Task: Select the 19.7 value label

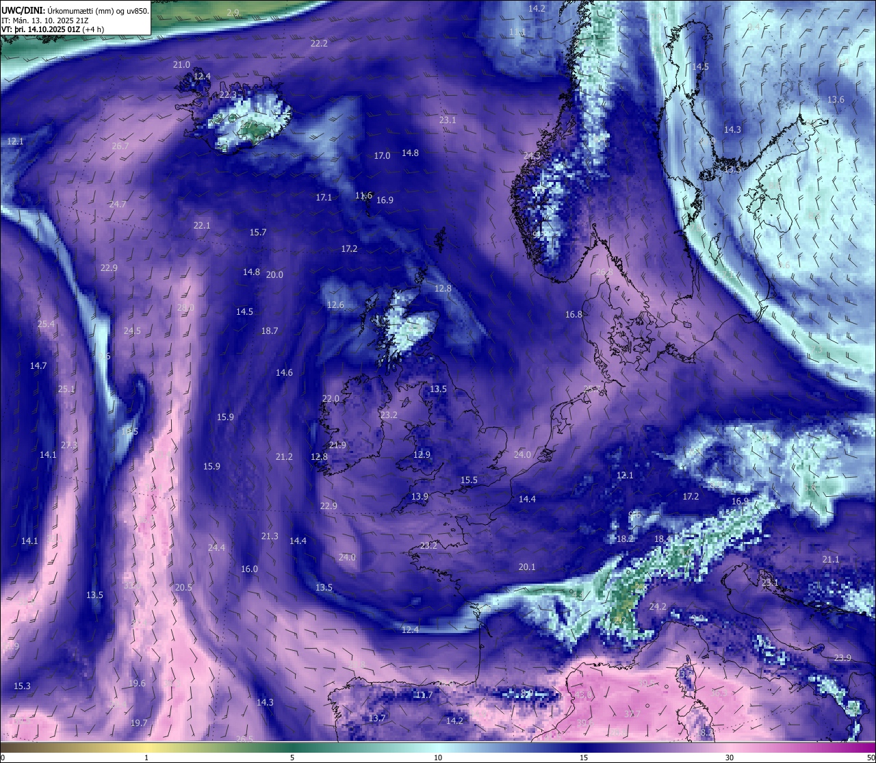Action: pos(139,723)
